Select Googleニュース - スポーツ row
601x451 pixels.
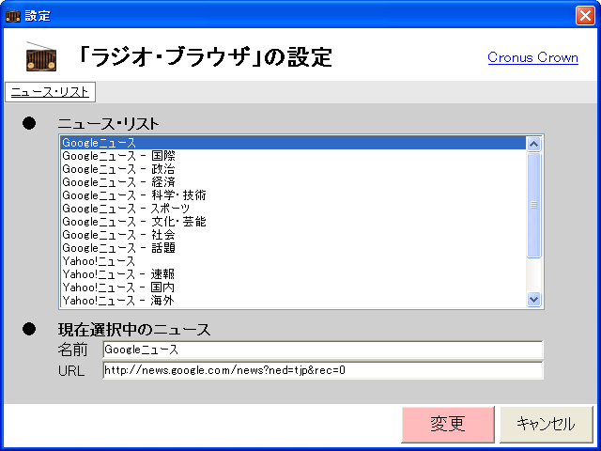tap(294, 209)
